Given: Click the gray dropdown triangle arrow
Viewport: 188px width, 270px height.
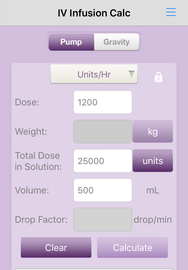Looking at the screenshot, I should pos(132,74).
